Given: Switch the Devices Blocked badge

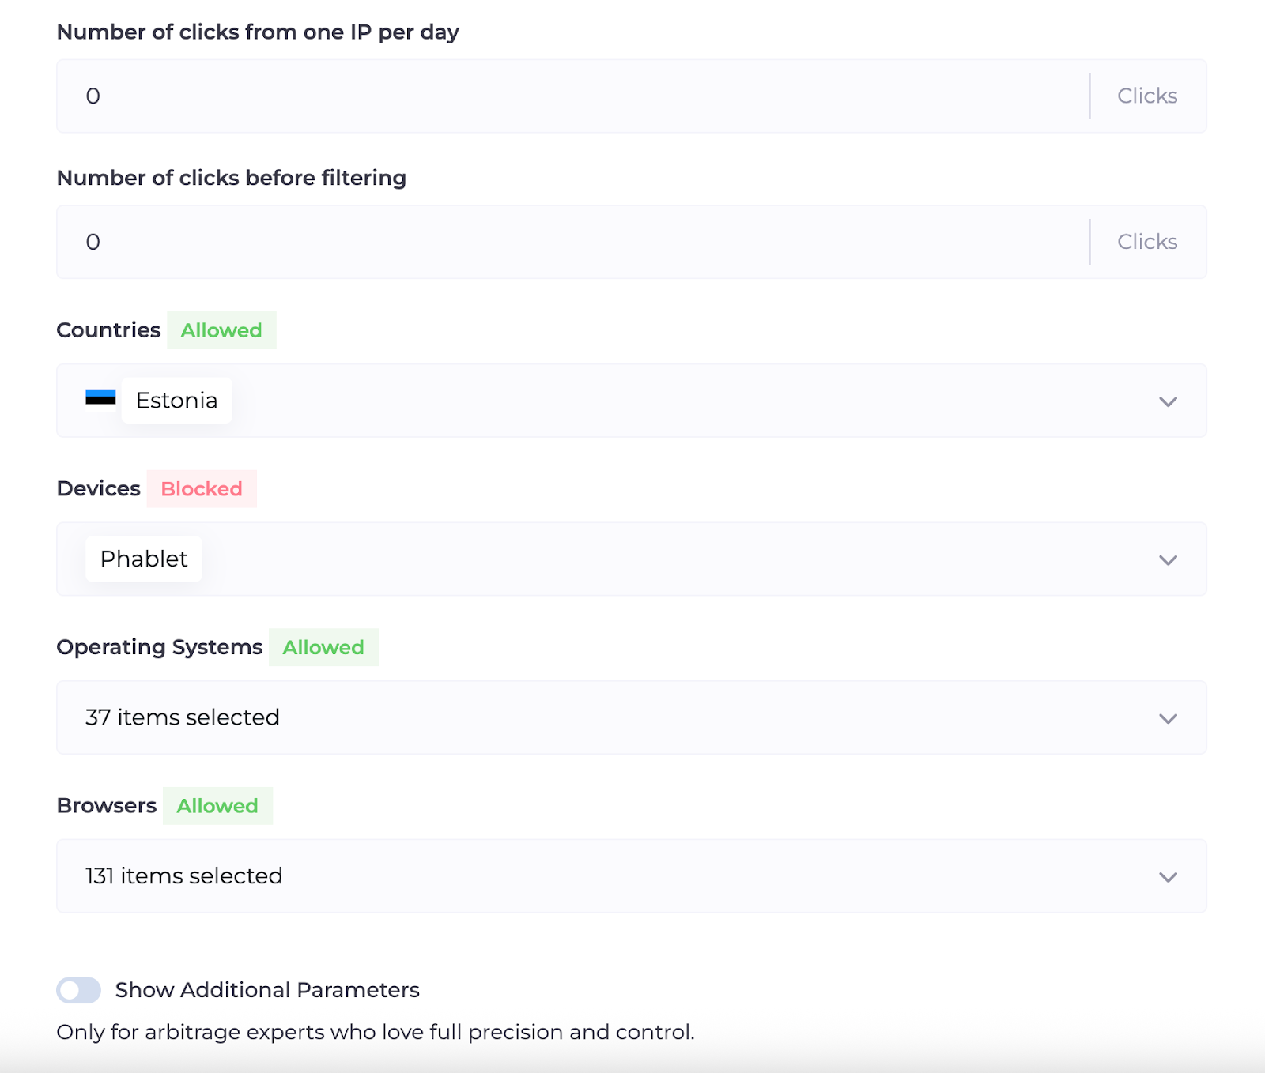Looking at the screenshot, I should point(202,489).
